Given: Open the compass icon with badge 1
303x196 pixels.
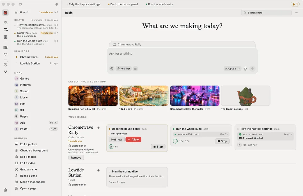Looking at the screenshot, I should click(x=5, y=65).
